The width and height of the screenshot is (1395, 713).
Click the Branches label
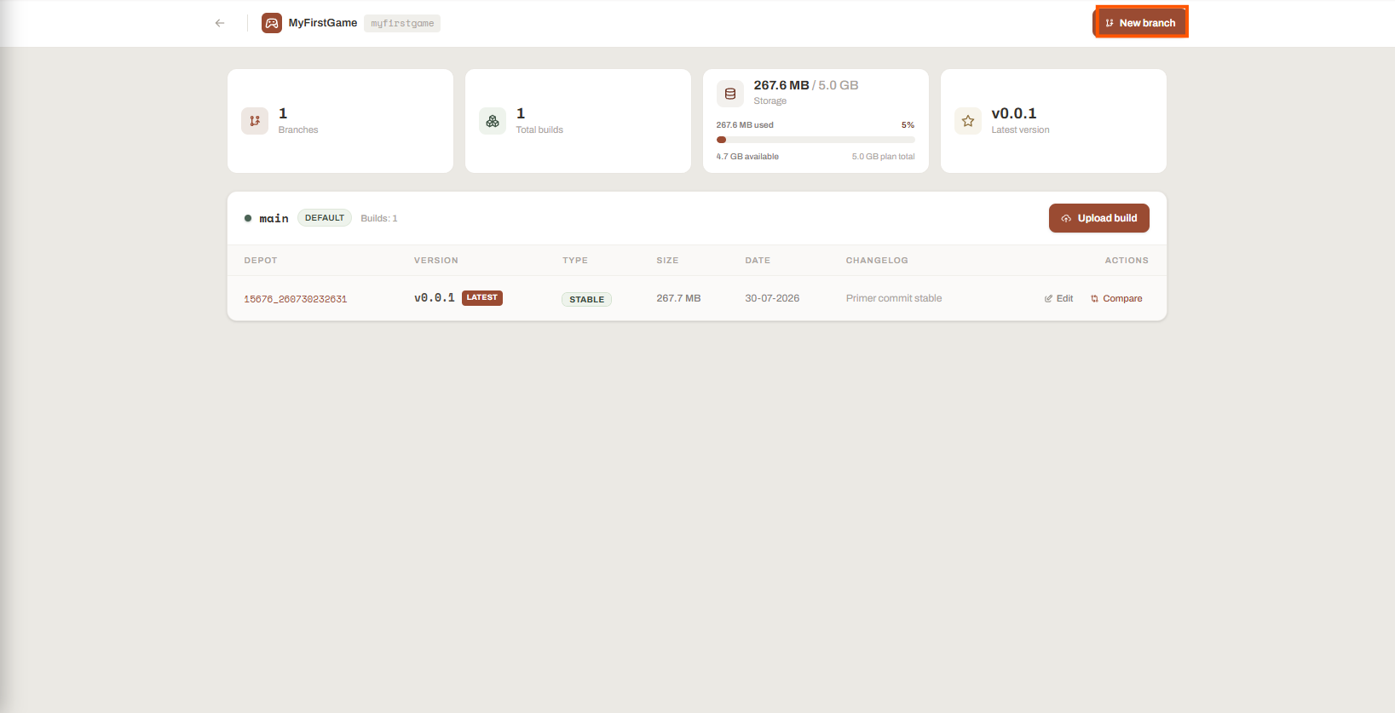298,130
